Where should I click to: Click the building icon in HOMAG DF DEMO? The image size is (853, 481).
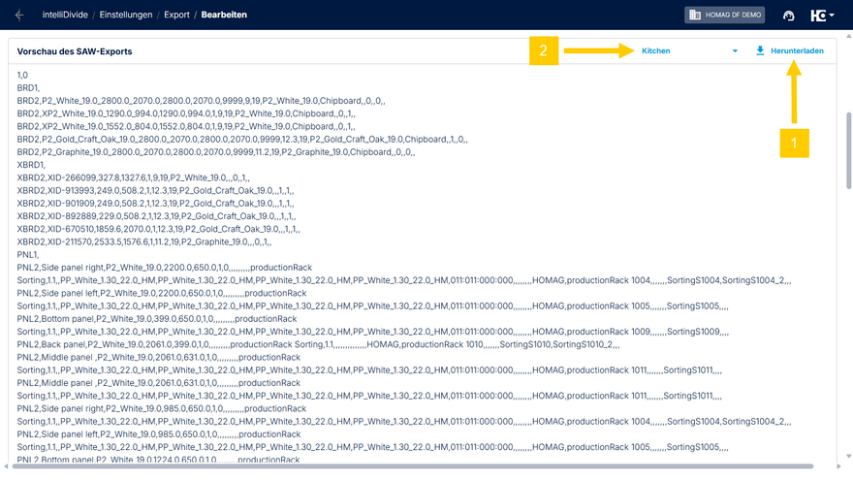(x=695, y=16)
